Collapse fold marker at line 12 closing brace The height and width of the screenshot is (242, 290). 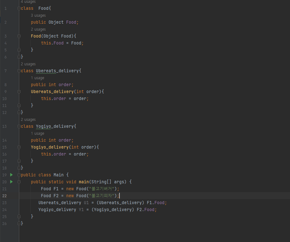[x=19, y=112]
